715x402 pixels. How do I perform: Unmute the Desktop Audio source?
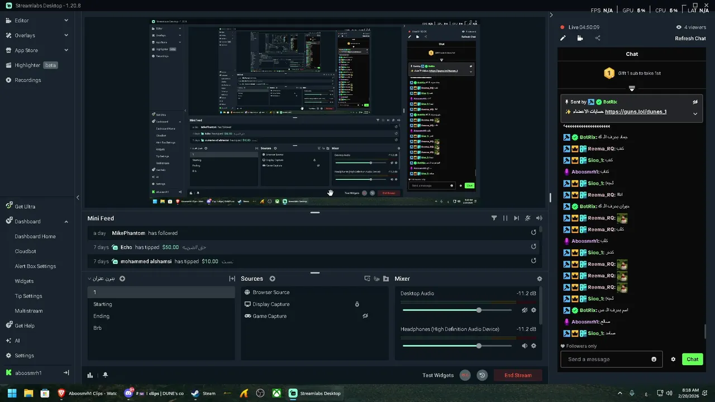(525, 310)
